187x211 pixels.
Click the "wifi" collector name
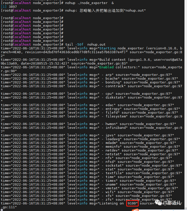[110, 192]
